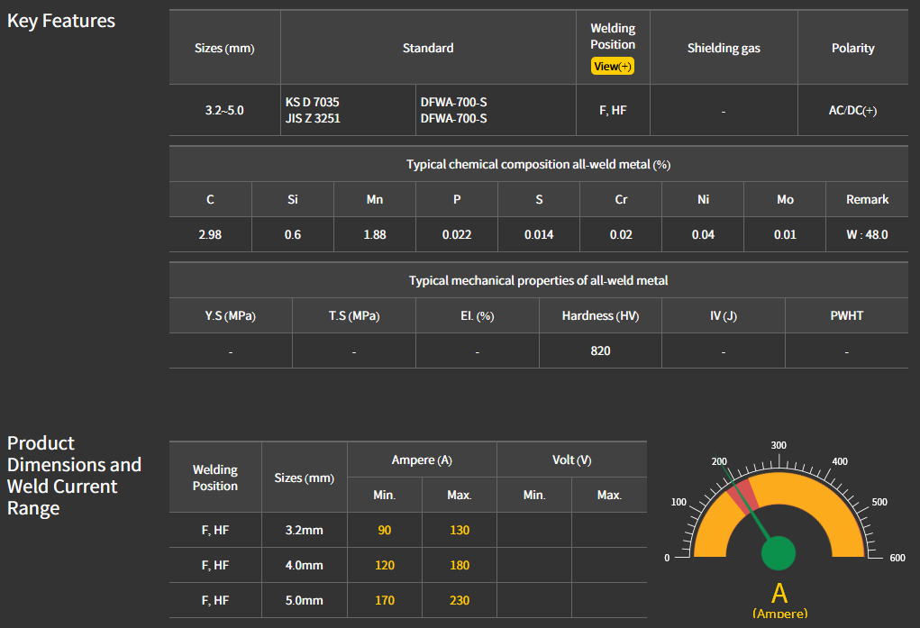Click the Shielding gas column header

tap(724, 49)
